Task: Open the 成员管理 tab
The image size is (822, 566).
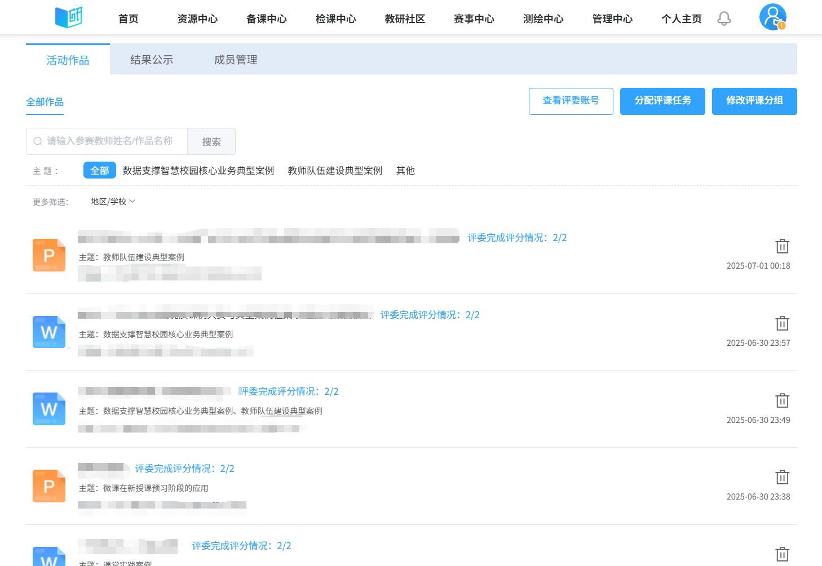Action: click(236, 60)
